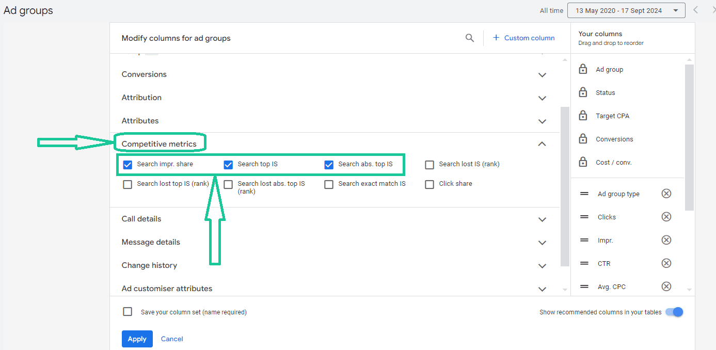Click the category list scrollbar
716x350 pixels.
565,186
